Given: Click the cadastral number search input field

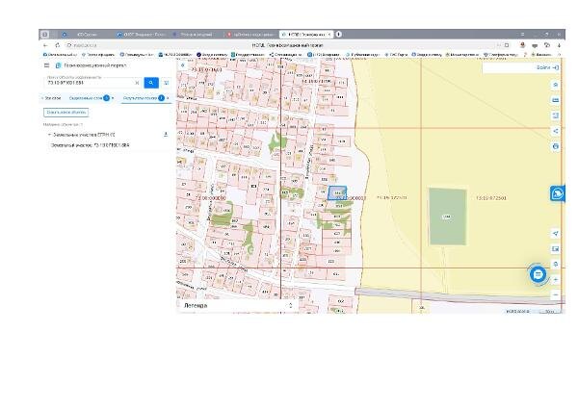Looking at the screenshot, I should pyautogui.click(x=90, y=83).
